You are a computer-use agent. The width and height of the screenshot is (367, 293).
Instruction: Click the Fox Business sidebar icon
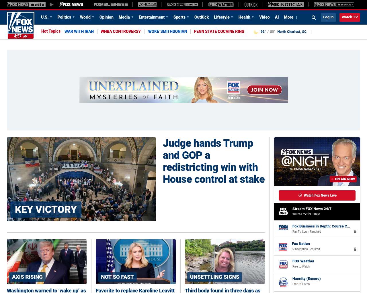tap(283, 227)
